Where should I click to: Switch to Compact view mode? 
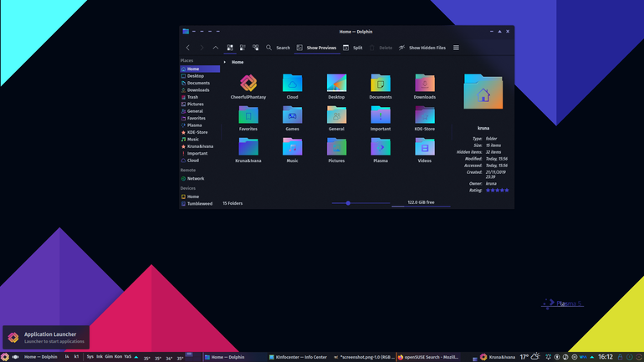coord(243,48)
